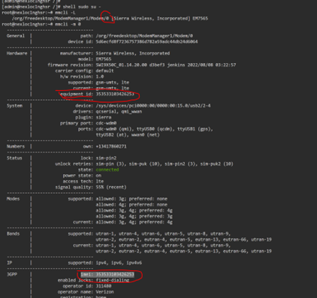The height and width of the screenshot is (298, 317).
Task: Click the 'Numbers' section heading
Action: pyautogui.click(x=16, y=146)
